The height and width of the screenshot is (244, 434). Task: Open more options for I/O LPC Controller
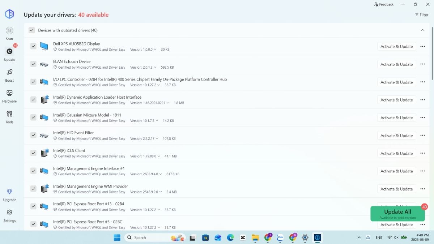(422, 82)
